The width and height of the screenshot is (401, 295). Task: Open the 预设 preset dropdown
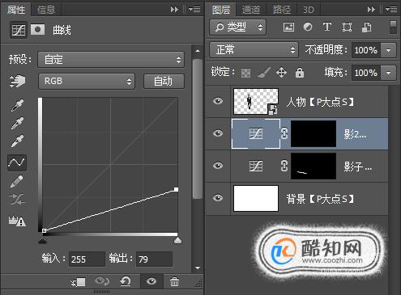coord(111,59)
